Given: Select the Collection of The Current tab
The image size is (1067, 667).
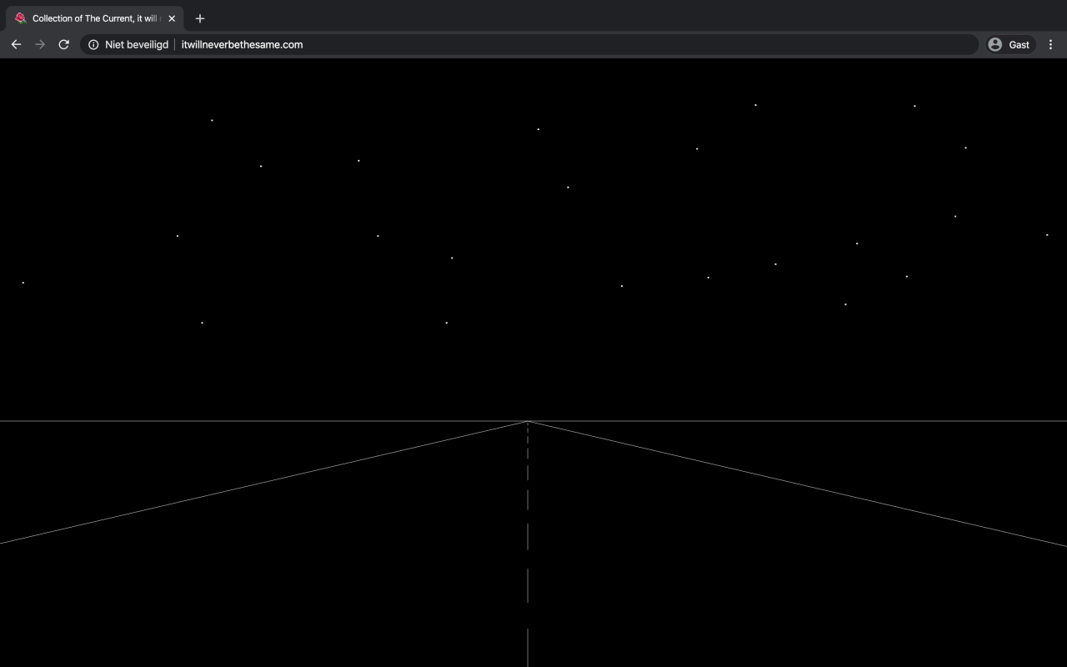Looking at the screenshot, I should [93, 18].
